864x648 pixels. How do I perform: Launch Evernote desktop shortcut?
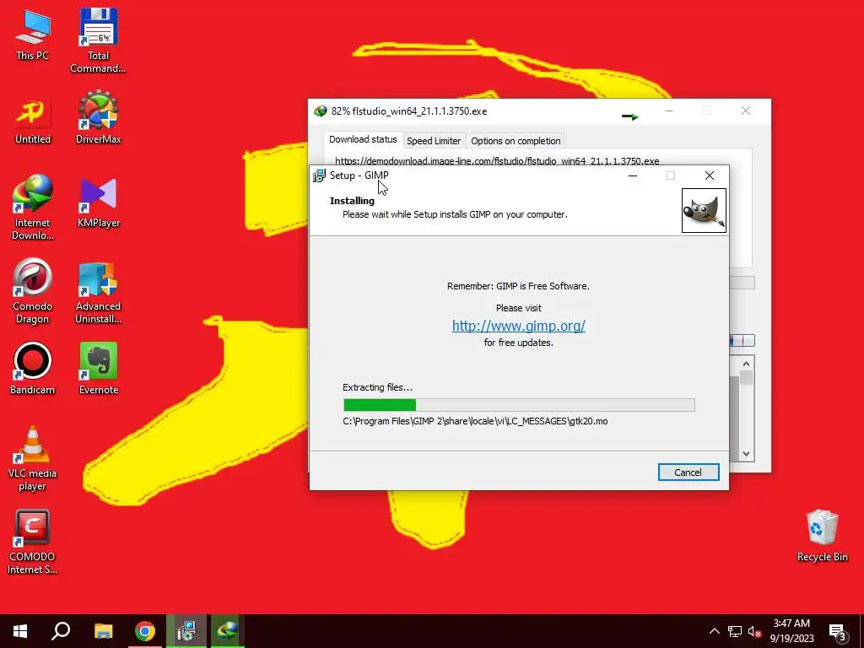pyautogui.click(x=98, y=368)
